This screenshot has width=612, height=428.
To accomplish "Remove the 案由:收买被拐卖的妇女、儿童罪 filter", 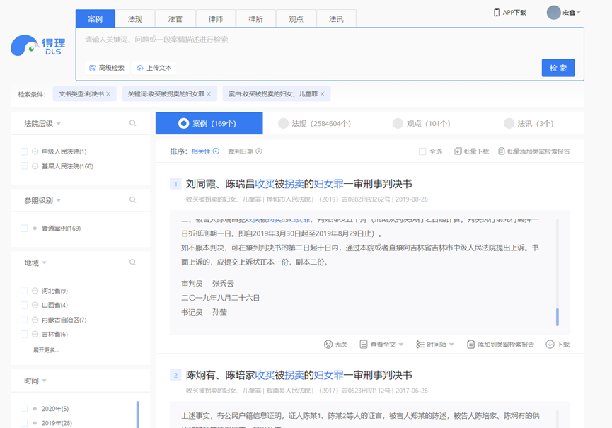I will pos(322,94).
